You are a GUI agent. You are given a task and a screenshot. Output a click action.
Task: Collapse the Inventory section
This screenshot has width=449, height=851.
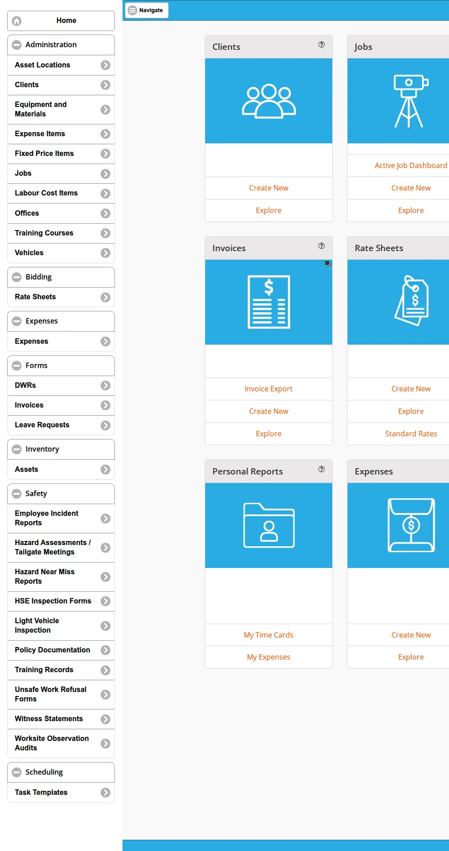[x=61, y=449]
